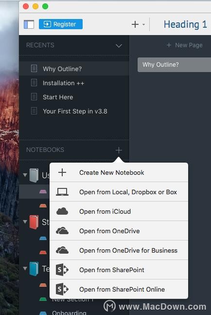Click the page icon beside Installation ++
Image resolution: width=211 pixels, height=315 pixels.
click(34, 83)
